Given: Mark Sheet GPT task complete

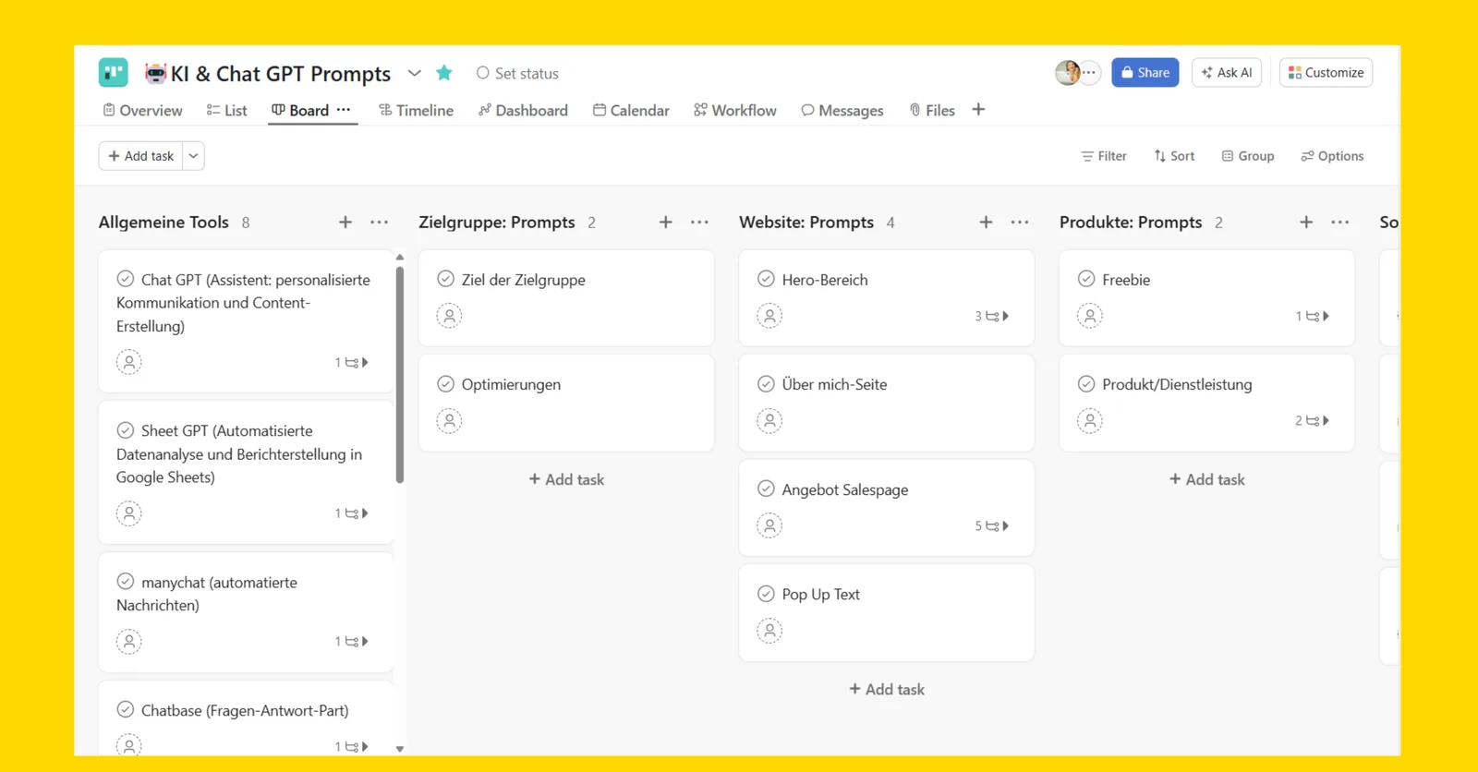Looking at the screenshot, I should [126, 430].
